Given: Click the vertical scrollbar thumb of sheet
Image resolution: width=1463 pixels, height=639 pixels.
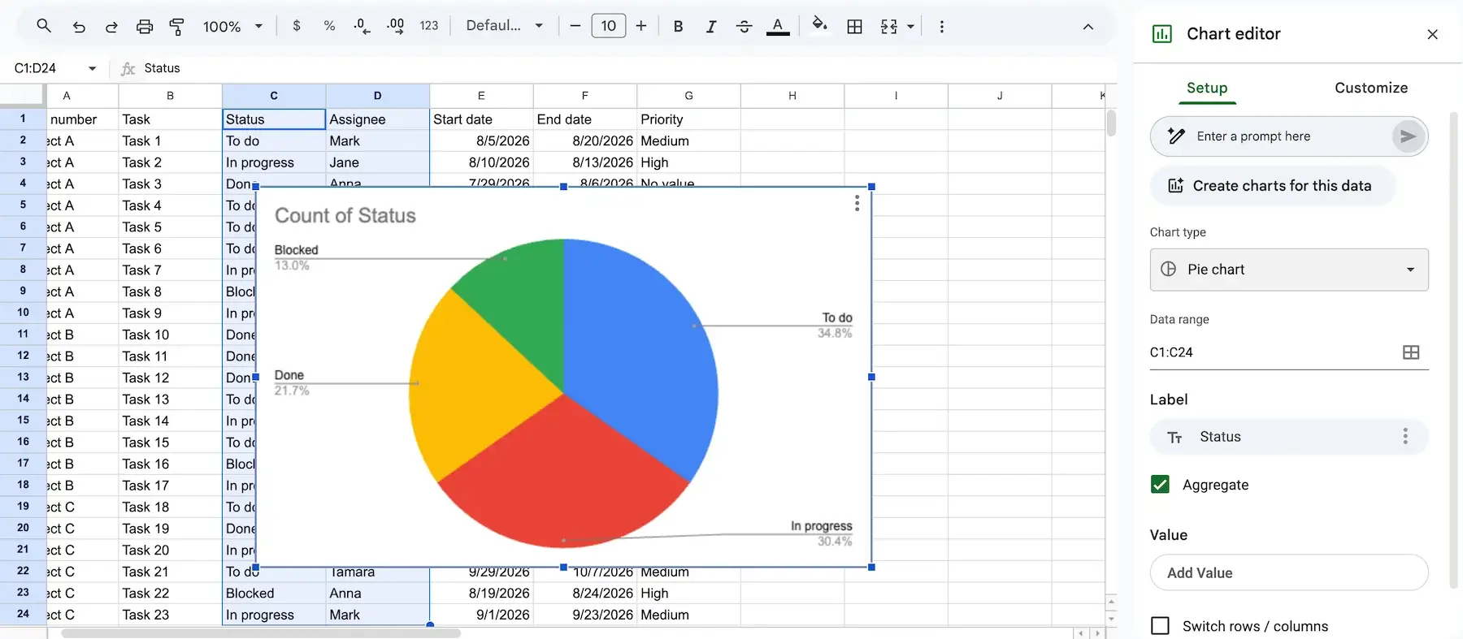Looking at the screenshot, I should coord(1111,123).
